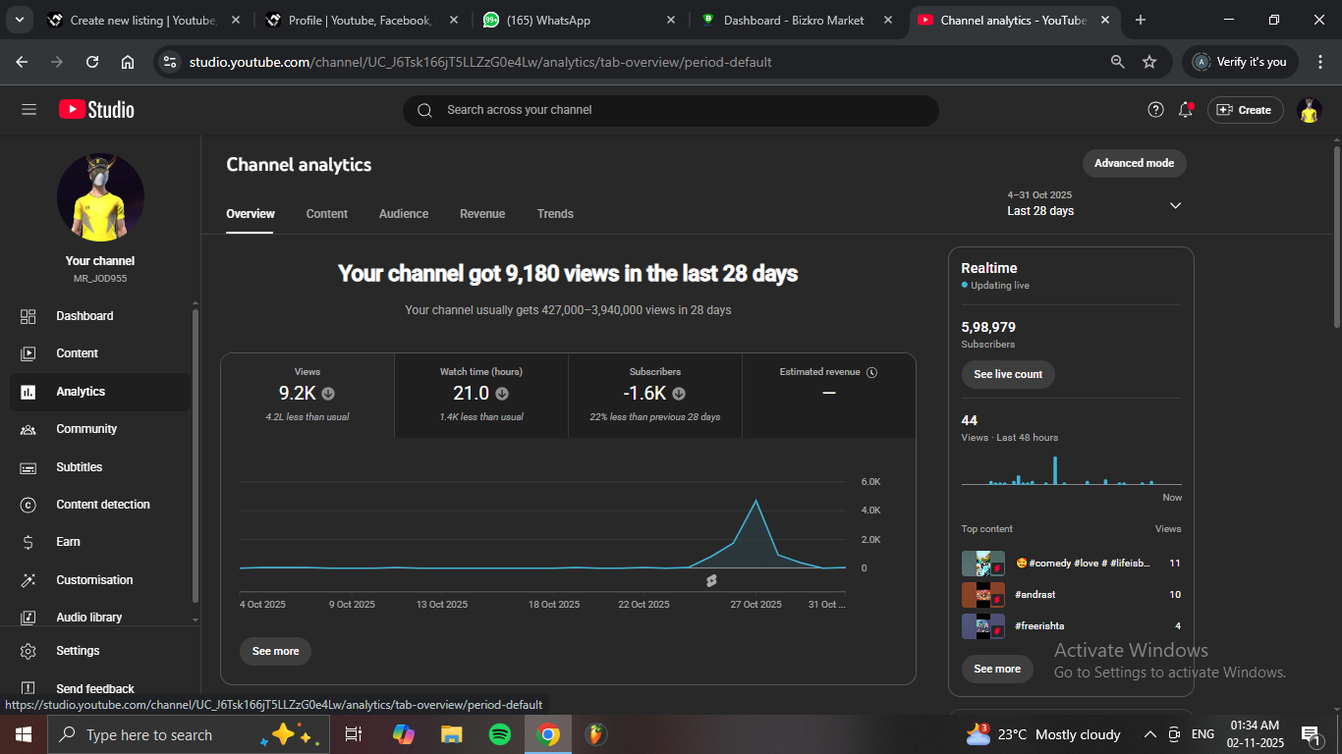Click the Help question mark icon
1342x754 pixels.
coord(1155,110)
